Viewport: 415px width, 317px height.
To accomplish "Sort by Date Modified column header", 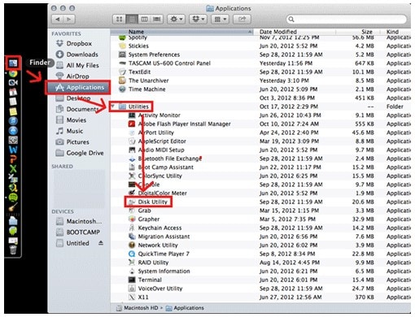I will click(295, 32).
